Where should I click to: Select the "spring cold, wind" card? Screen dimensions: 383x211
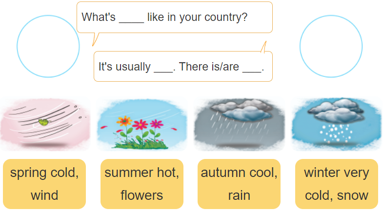point(44,184)
